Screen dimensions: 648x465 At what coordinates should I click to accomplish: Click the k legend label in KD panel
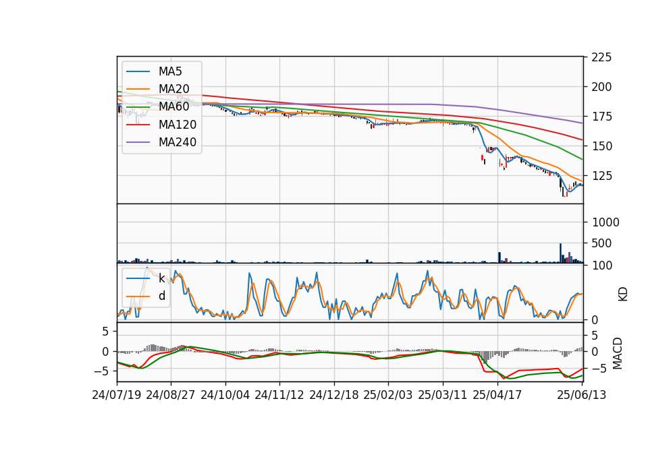161,278
